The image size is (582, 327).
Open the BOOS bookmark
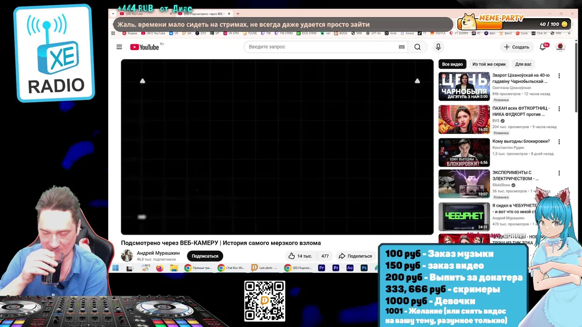341,33
